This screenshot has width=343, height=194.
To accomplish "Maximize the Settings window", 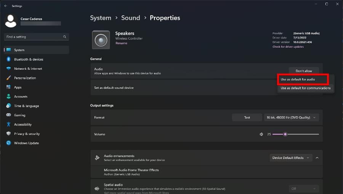I will [327, 4].
